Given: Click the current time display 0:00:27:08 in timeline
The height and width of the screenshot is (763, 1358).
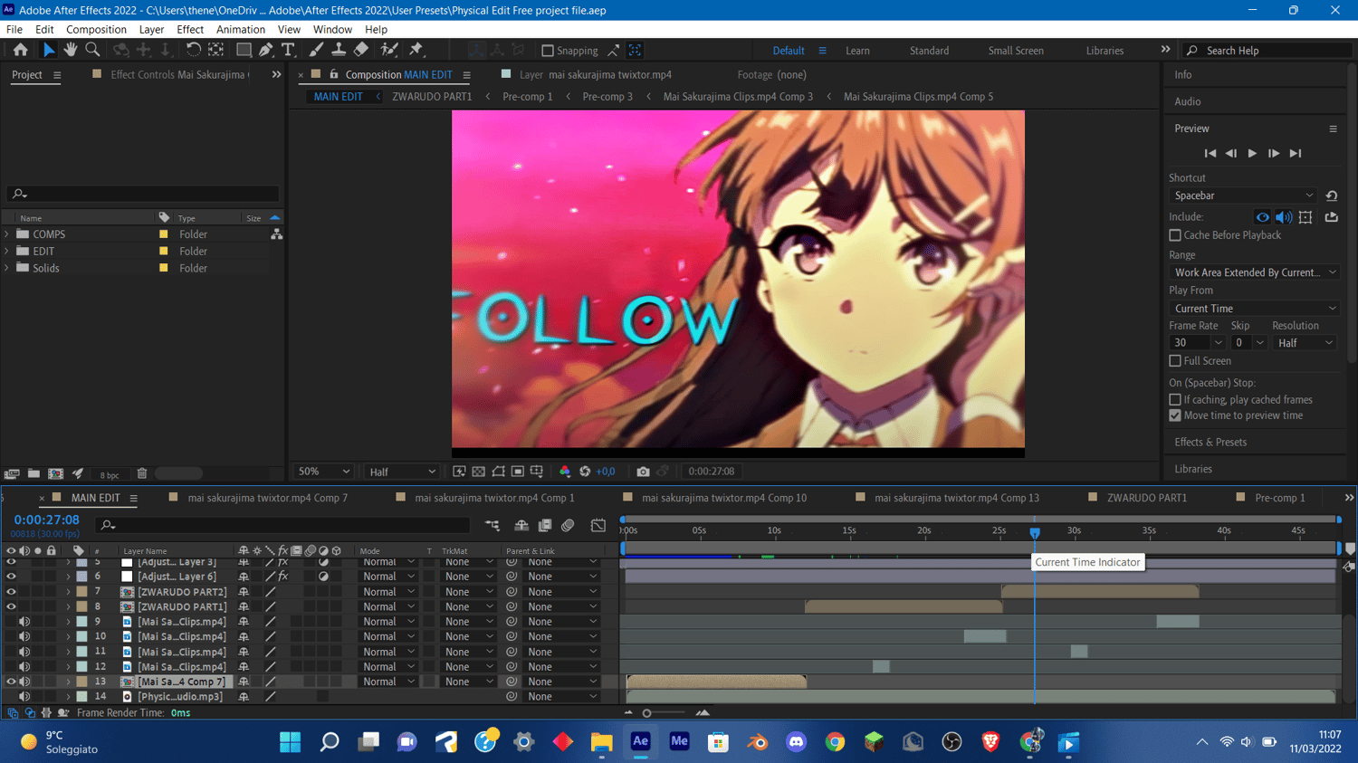Looking at the screenshot, I should 46,520.
